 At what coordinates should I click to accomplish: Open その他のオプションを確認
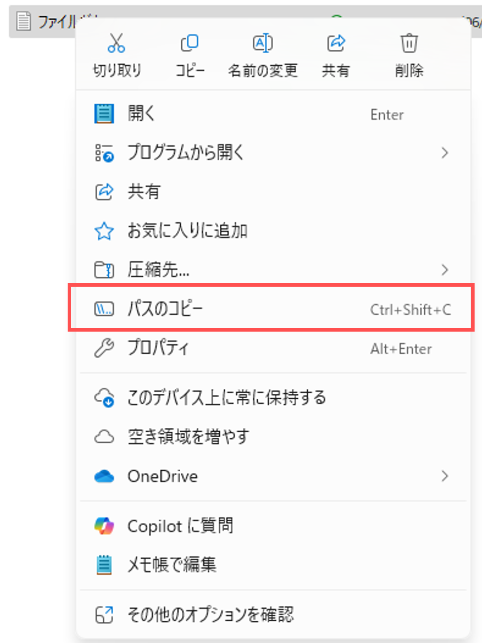(x=273, y=614)
